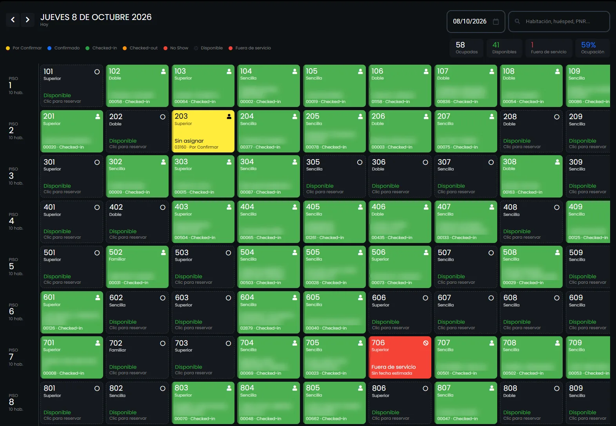Select the PISO 5 floor label
Screen dimensions: 616x426
pyautogui.click(x=13, y=266)
